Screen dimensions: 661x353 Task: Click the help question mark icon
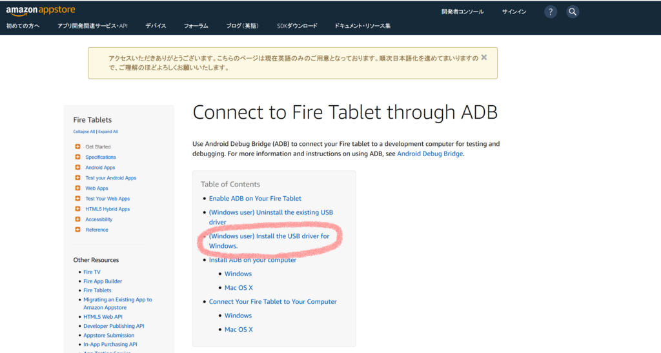[550, 12]
